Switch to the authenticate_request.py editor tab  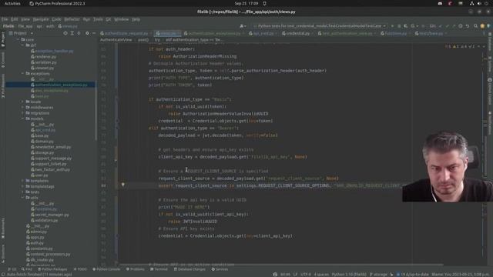(125, 33)
